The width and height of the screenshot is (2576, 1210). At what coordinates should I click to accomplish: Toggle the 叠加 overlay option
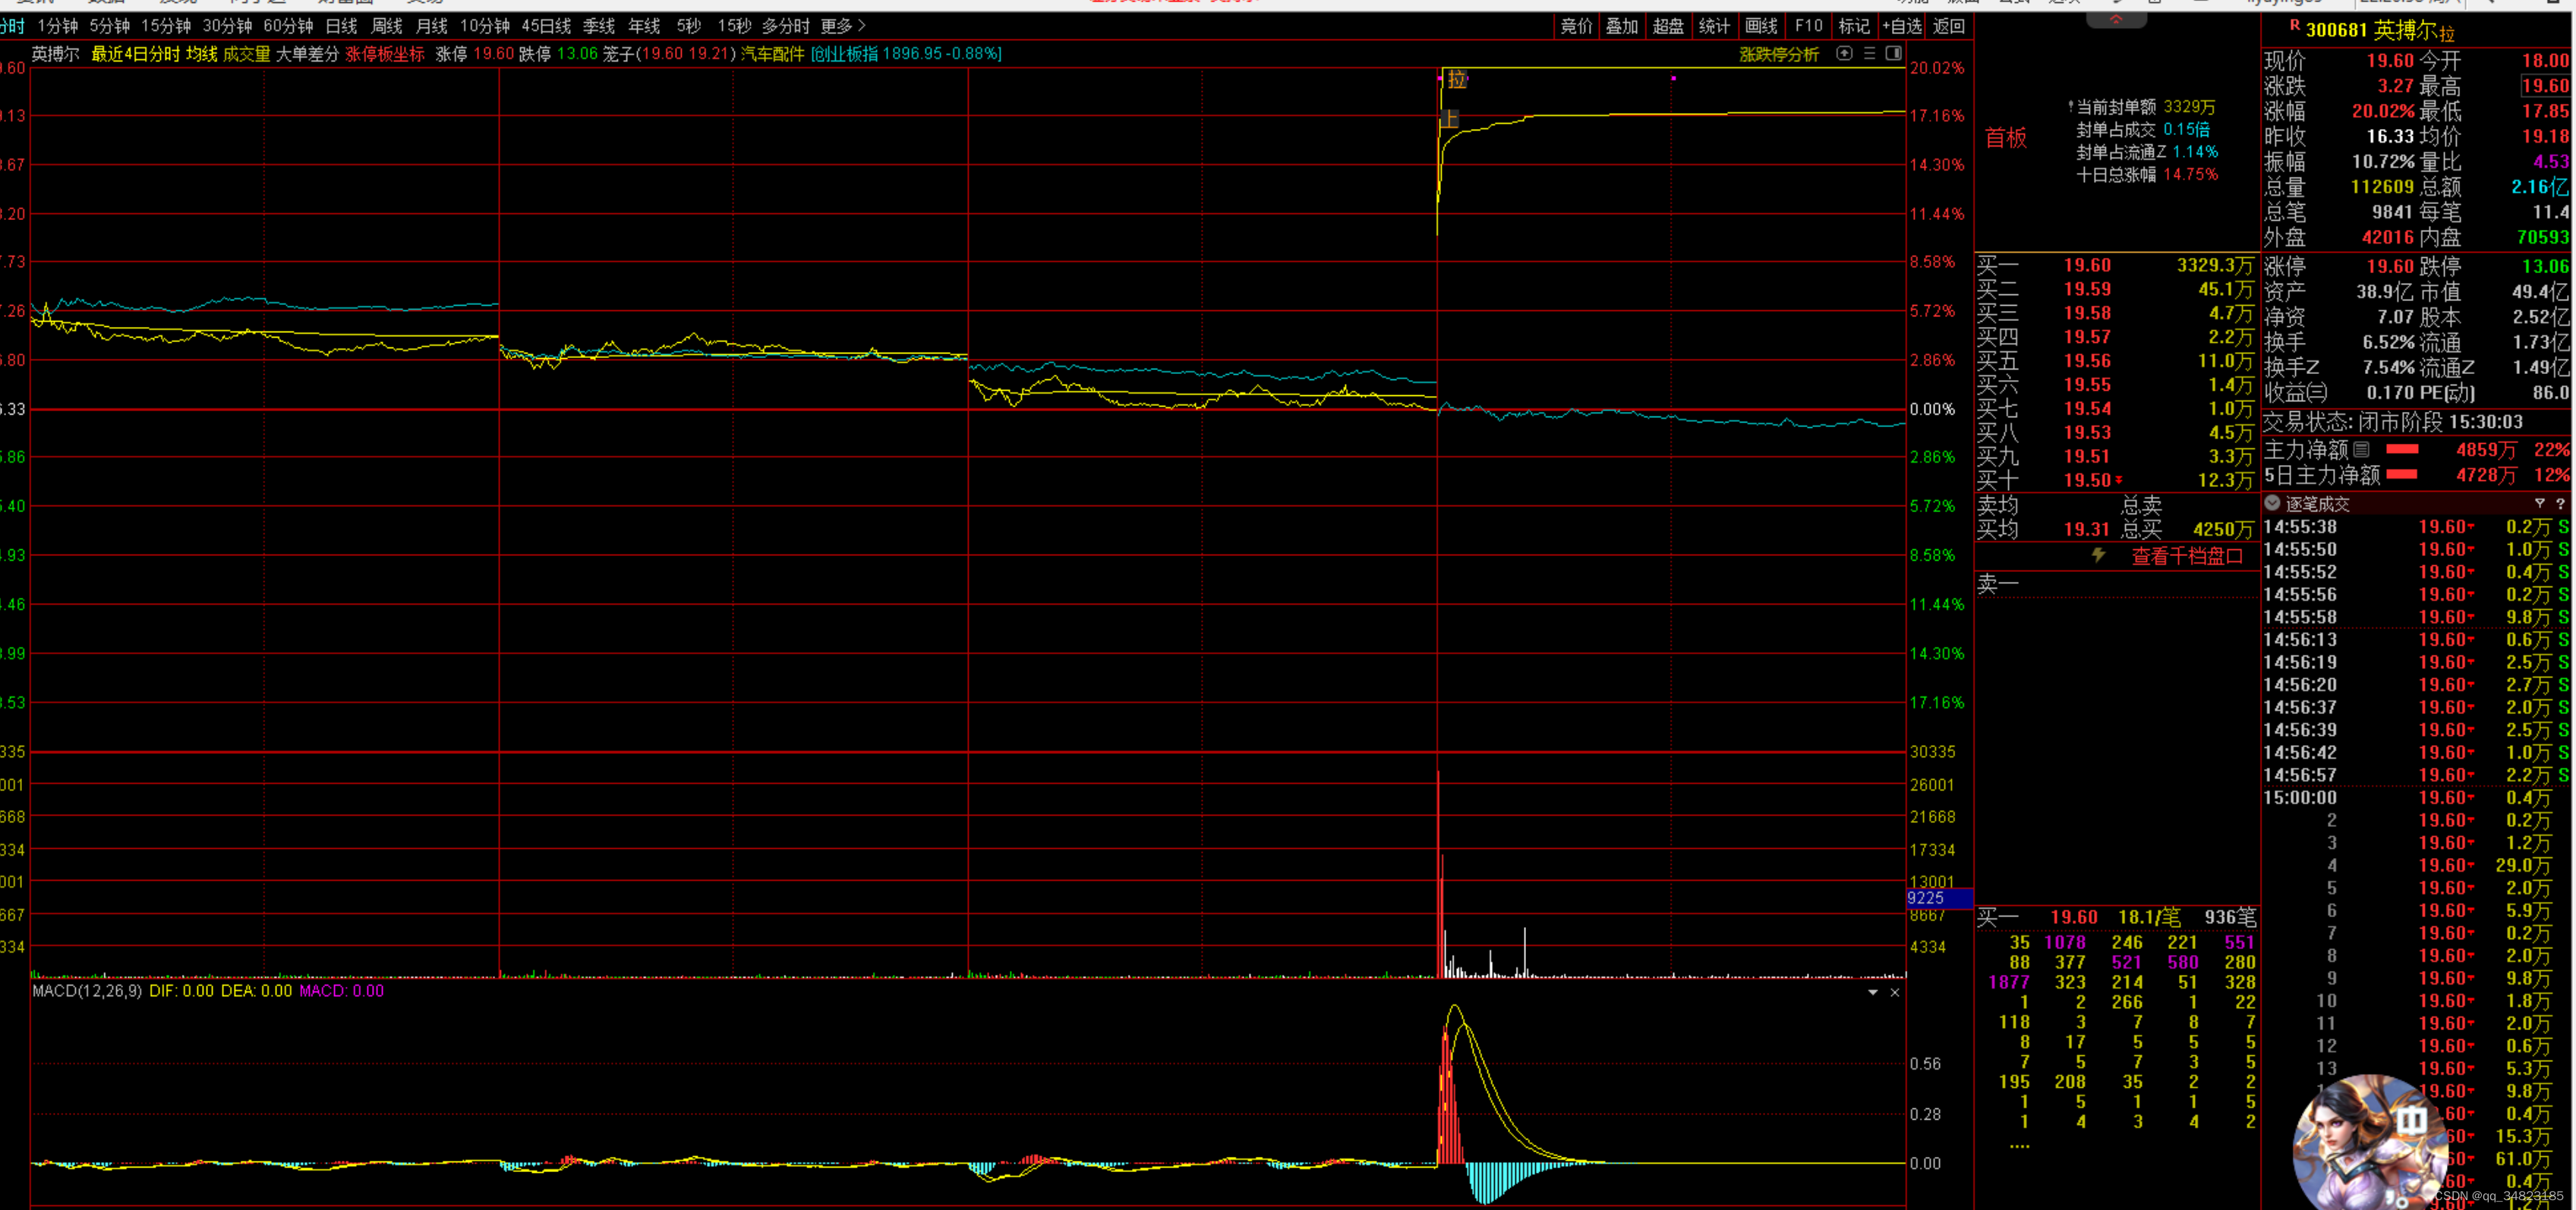coord(1621,26)
